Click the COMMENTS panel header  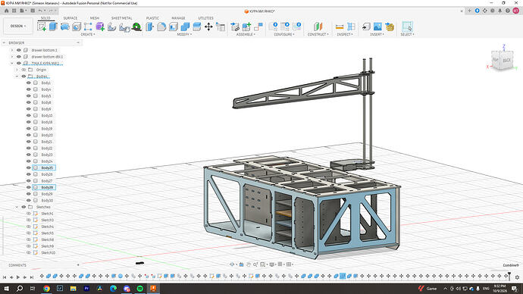pyautogui.click(x=17, y=265)
